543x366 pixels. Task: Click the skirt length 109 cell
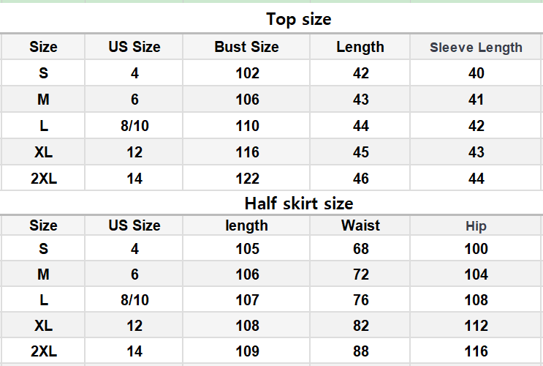coord(247,351)
